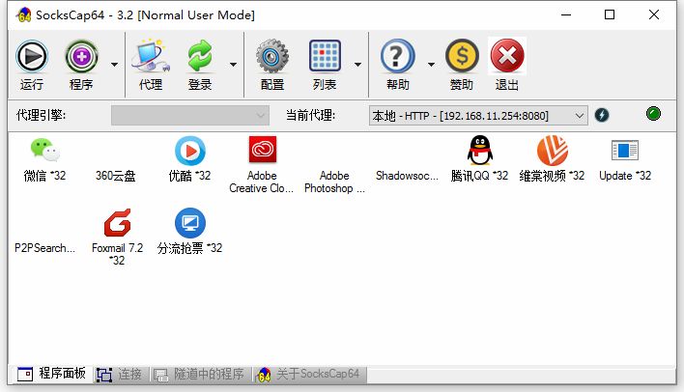
Task: Click the SocksCap64 title bar app icon
Action: tap(24, 15)
